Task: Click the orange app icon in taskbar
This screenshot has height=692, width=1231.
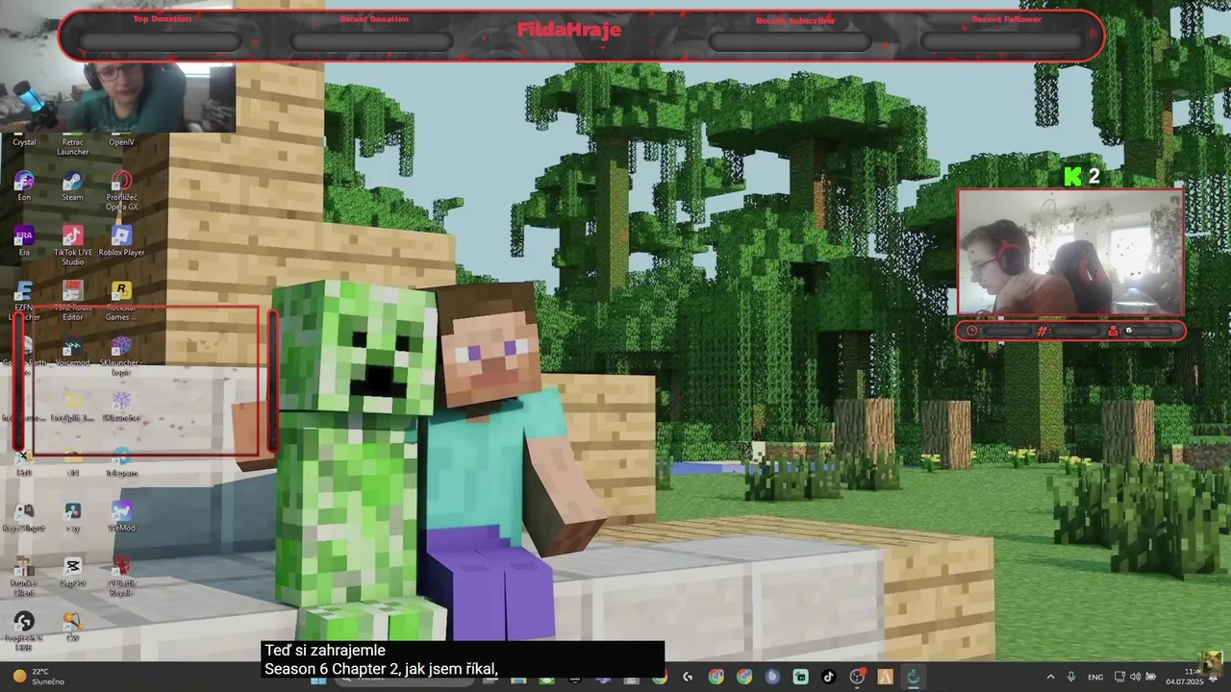Action: 885,677
